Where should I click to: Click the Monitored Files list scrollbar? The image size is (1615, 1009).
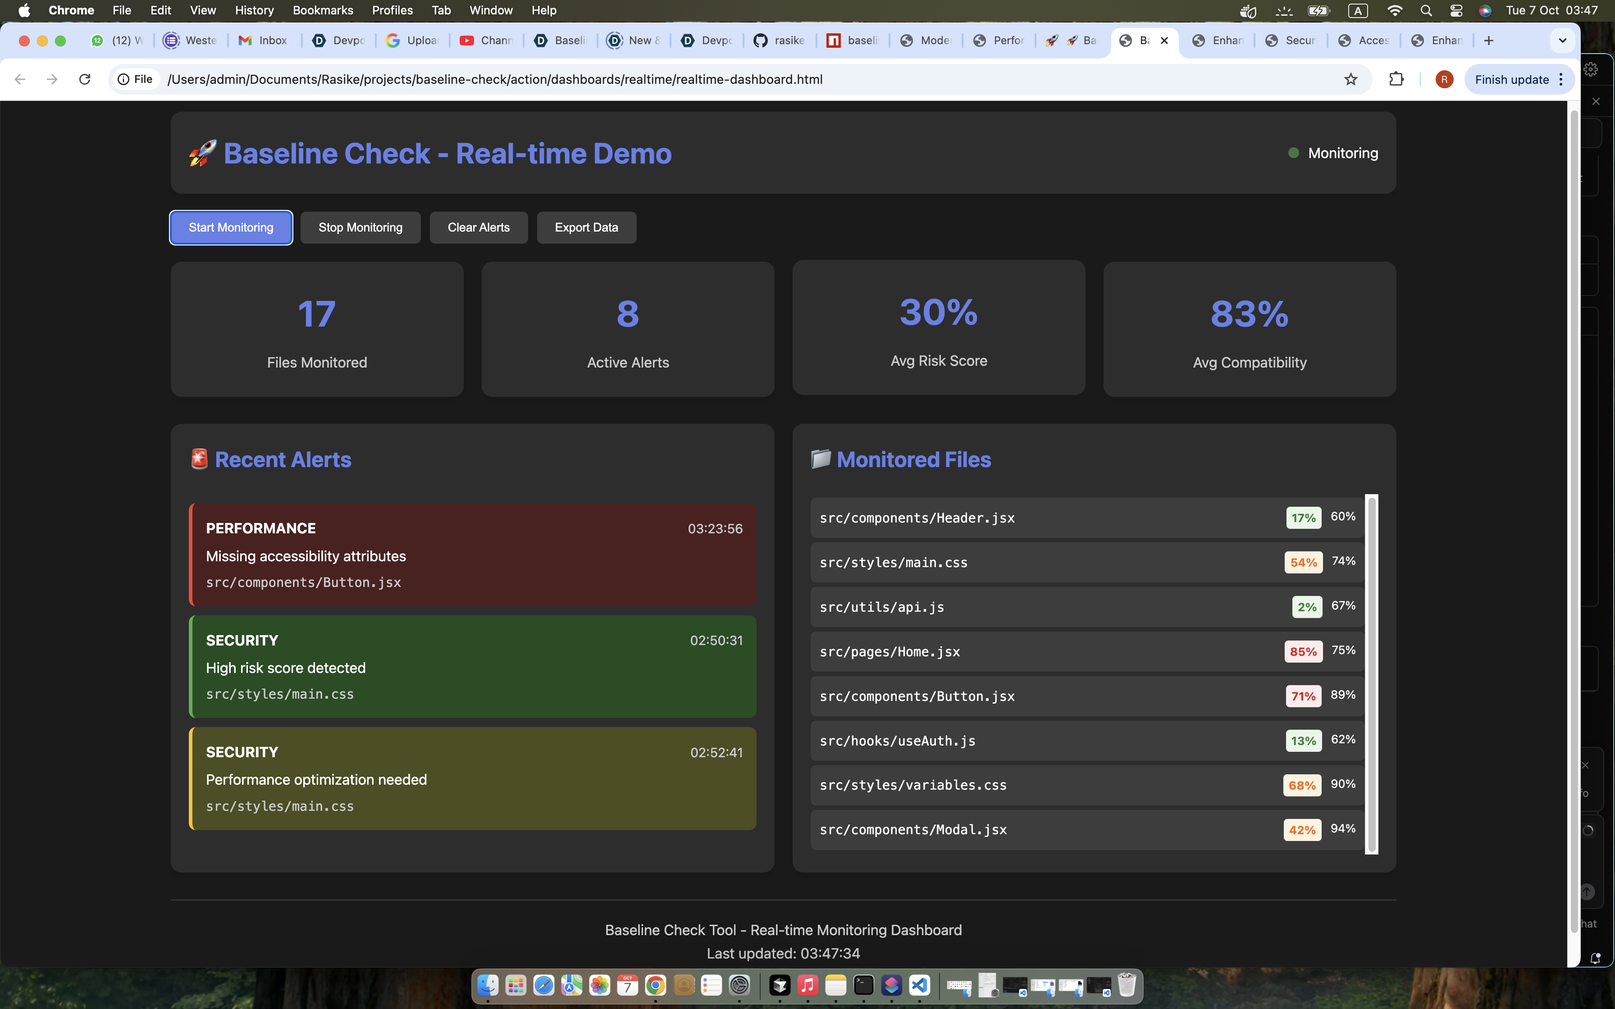click(1372, 674)
